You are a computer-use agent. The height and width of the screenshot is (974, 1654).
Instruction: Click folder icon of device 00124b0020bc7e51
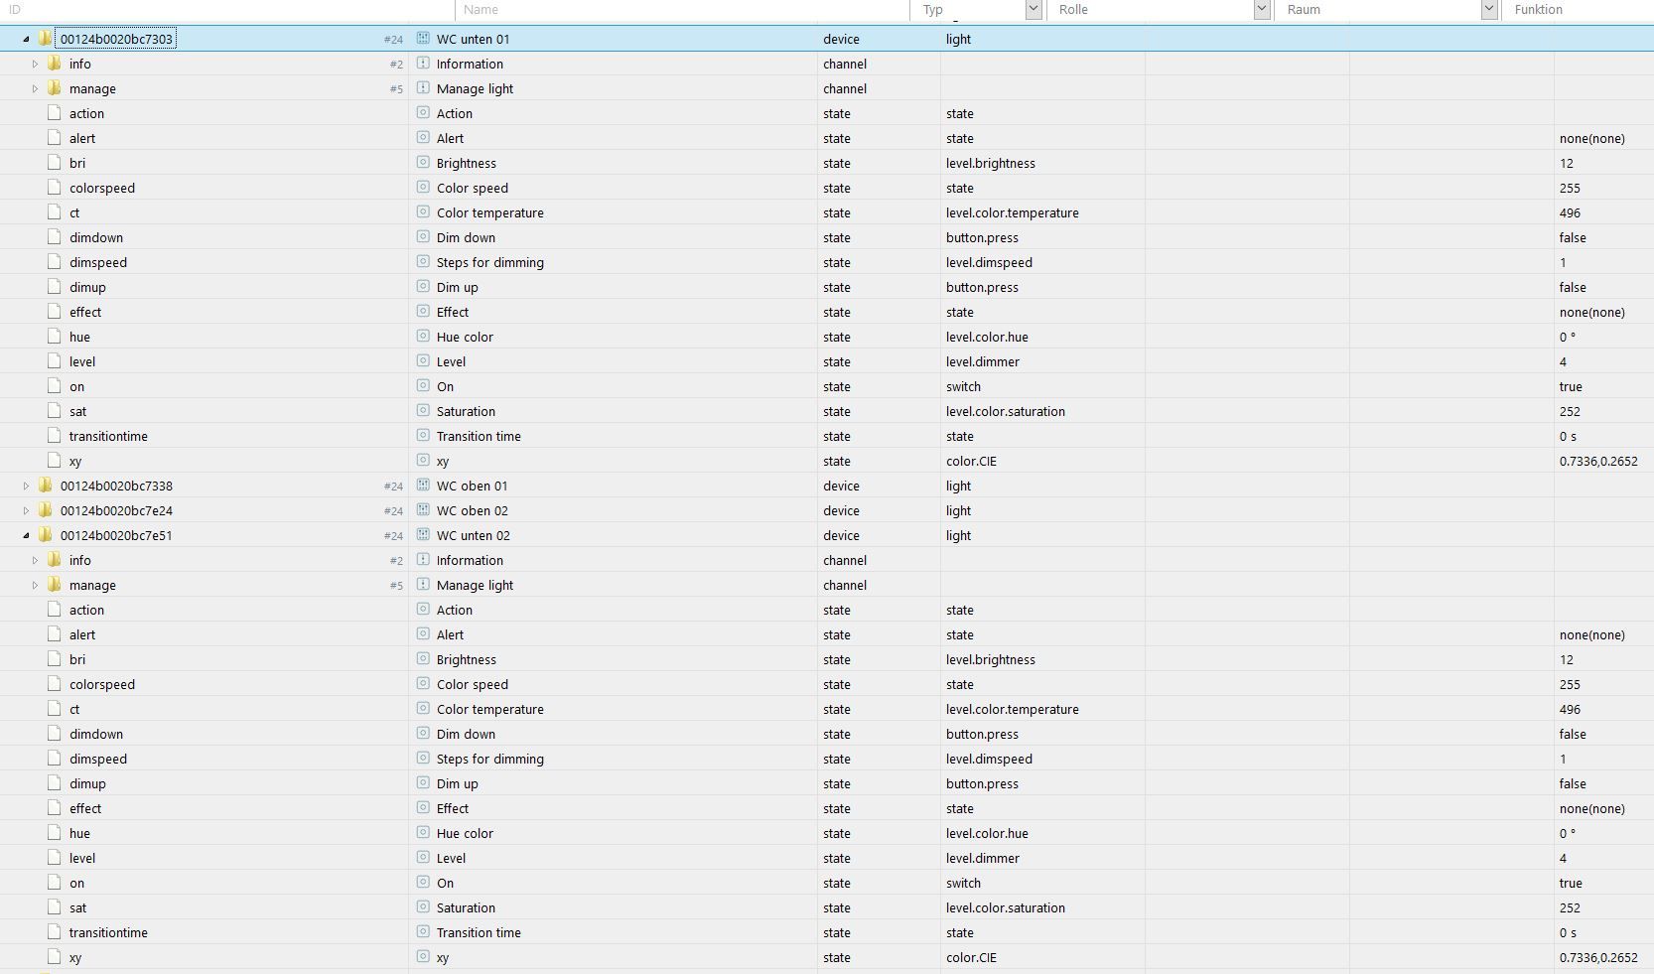45,535
